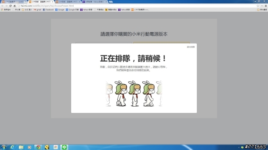Viewport: 268px width, 150px height.
Task: Open the yellow app icon on the taskbar
Action: coord(47,147)
